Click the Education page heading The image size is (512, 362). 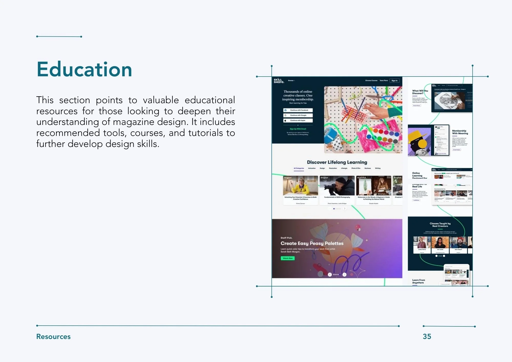[x=84, y=69]
